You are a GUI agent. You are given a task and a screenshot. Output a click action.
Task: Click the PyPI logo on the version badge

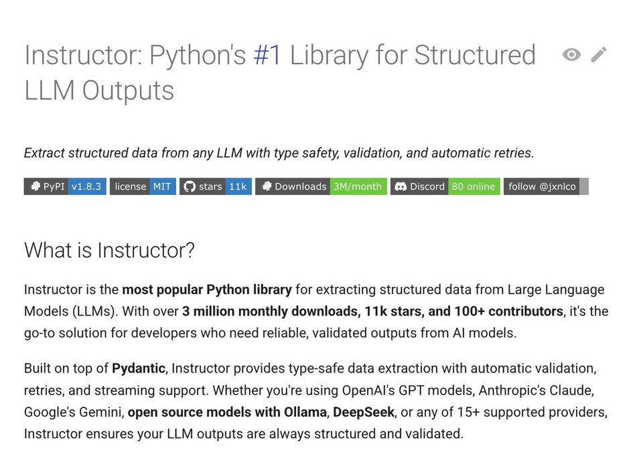pyautogui.click(x=34, y=187)
